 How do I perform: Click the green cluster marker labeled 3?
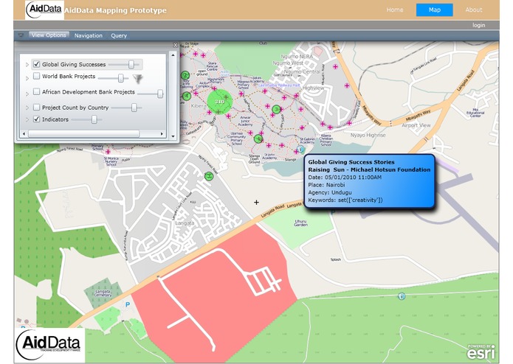pyautogui.click(x=277, y=109)
